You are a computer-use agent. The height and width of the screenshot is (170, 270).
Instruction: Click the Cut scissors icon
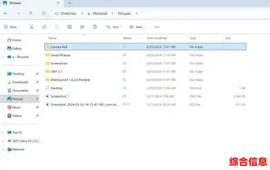(x=31, y=27)
